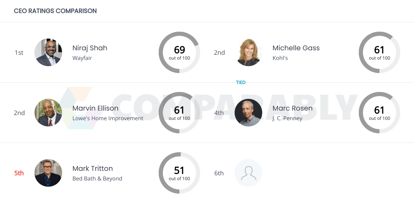Visit the Bed Bath & Beyond page
The width and height of the screenshot is (414, 217).
pos(97,178)
